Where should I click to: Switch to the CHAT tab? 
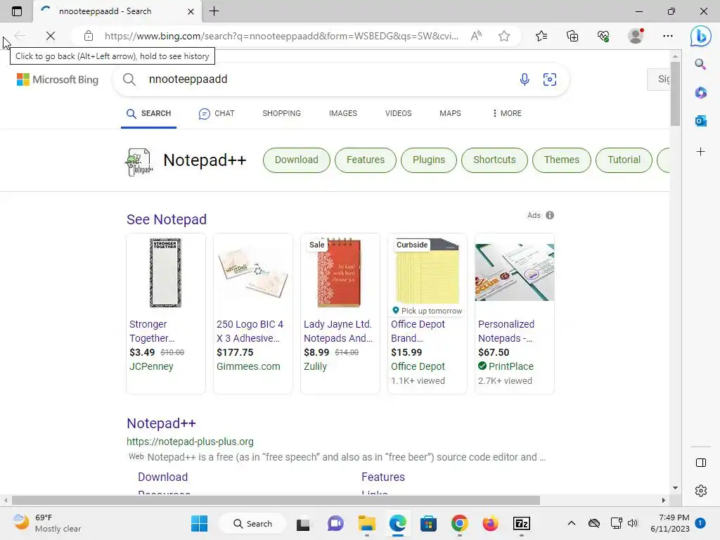tap(217, 113)
